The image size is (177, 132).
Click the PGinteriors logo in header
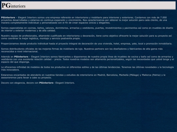13,6
